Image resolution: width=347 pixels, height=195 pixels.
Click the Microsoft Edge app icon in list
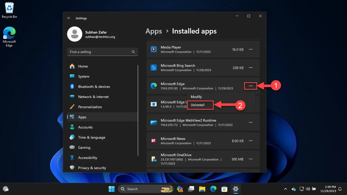(x=154, y=86)
